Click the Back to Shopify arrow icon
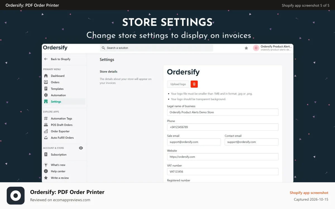Viewport: 335px width, 209px height. click(46, 59)
